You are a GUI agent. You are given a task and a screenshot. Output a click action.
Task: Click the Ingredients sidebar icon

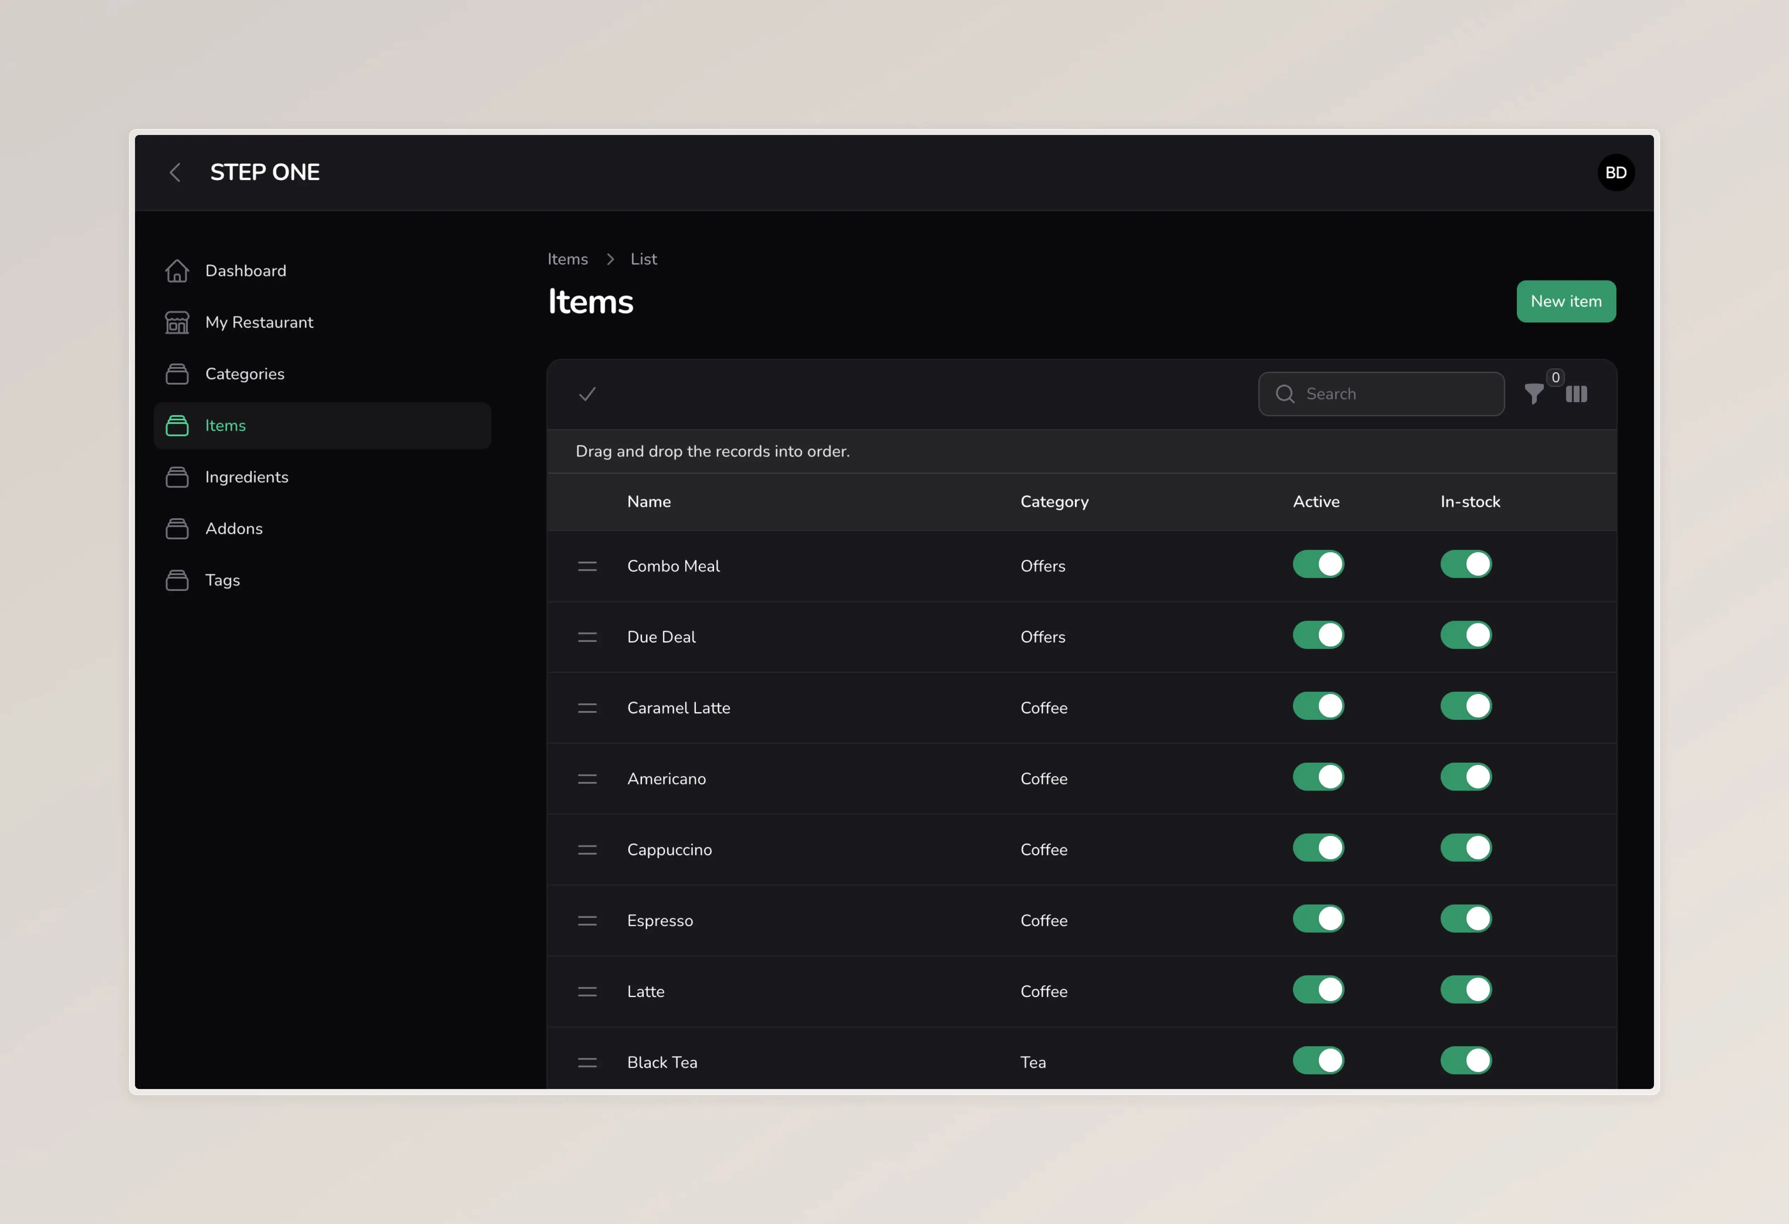(x=177, y=477)
